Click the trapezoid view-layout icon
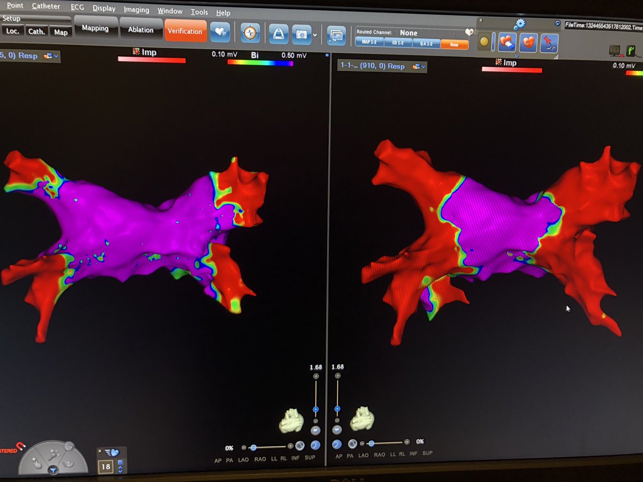 (279, 34)
